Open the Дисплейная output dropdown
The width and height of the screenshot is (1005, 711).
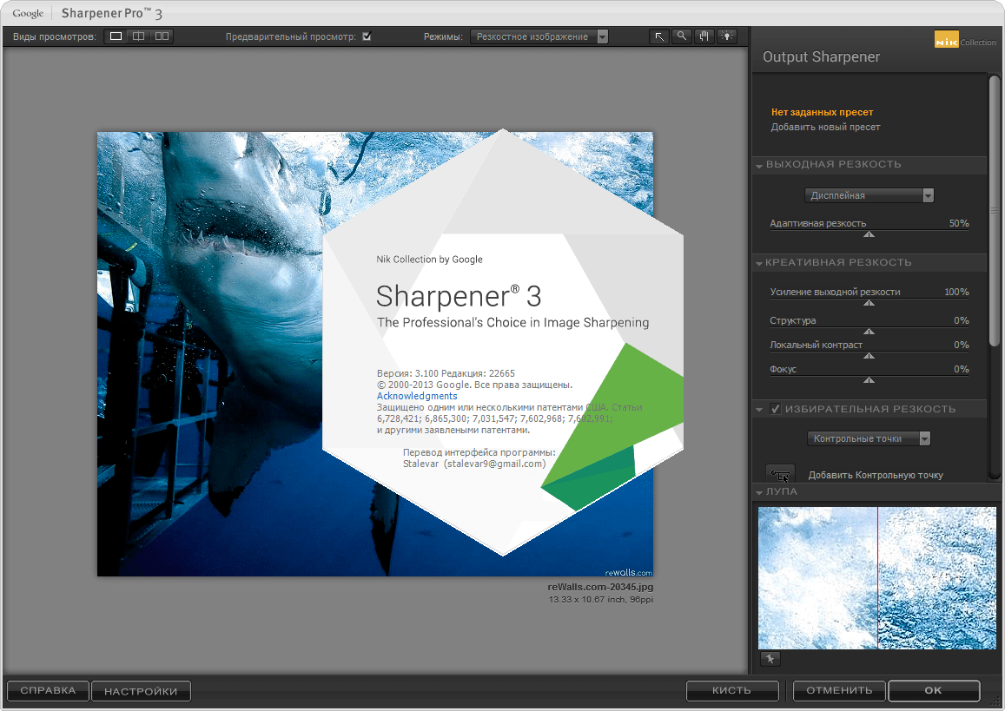click(869, 195)
